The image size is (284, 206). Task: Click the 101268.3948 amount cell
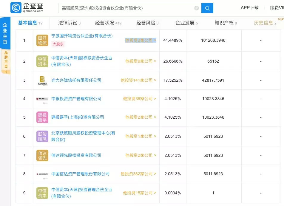tap(213, 40)
